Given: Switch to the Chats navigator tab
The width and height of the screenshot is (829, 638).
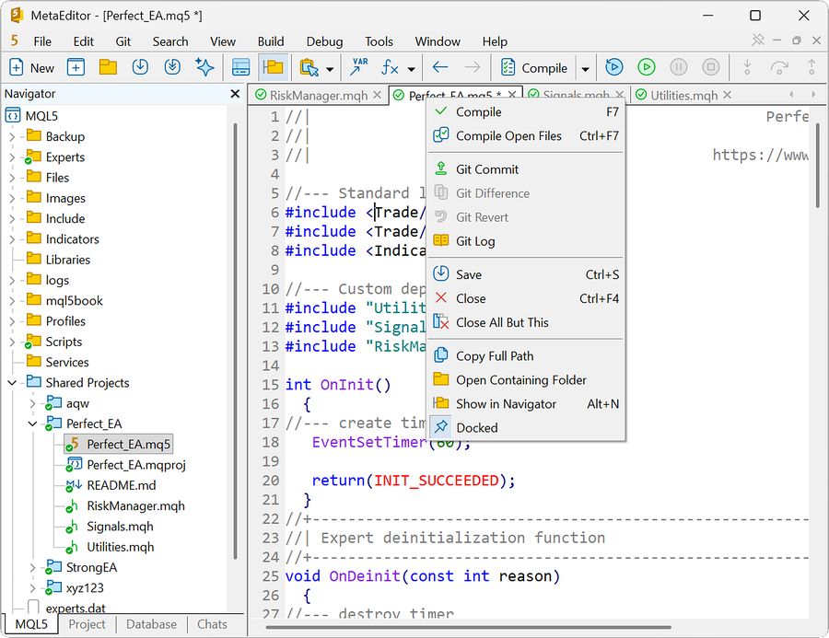Looking at the screenshot, I should (212, 624).
